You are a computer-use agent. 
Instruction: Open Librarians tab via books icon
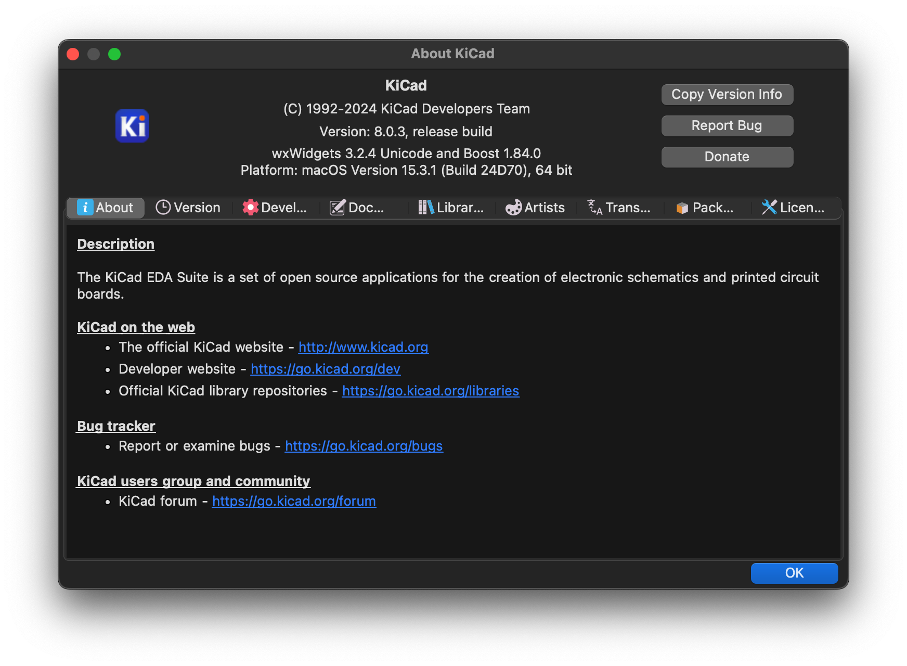(426, 208)
